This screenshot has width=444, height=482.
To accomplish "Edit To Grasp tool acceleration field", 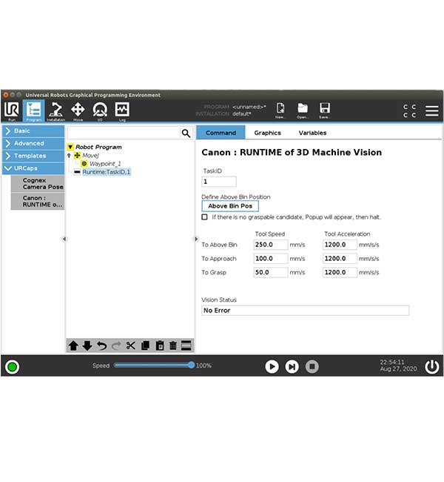I will coord(340,272).
